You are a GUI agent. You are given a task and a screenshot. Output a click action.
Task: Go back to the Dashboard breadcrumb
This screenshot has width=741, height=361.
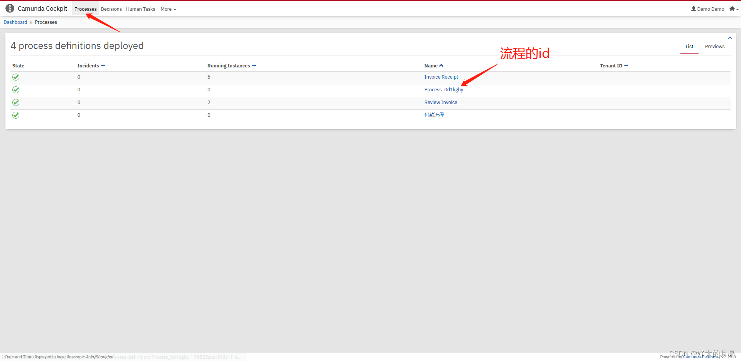click(x=15, y=22)
